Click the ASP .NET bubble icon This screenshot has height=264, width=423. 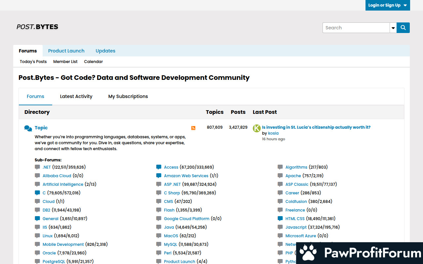click(x=159, y=184)
